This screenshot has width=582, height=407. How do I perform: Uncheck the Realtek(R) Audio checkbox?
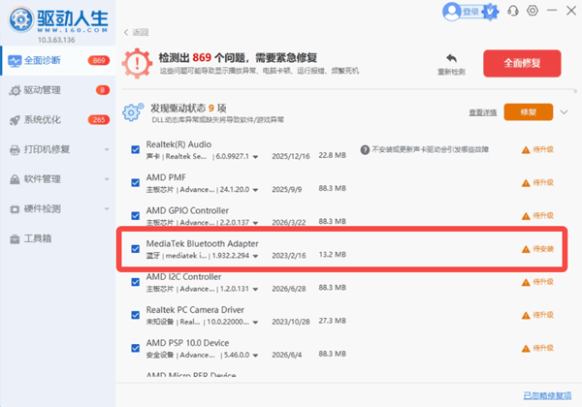pos(136,150)
